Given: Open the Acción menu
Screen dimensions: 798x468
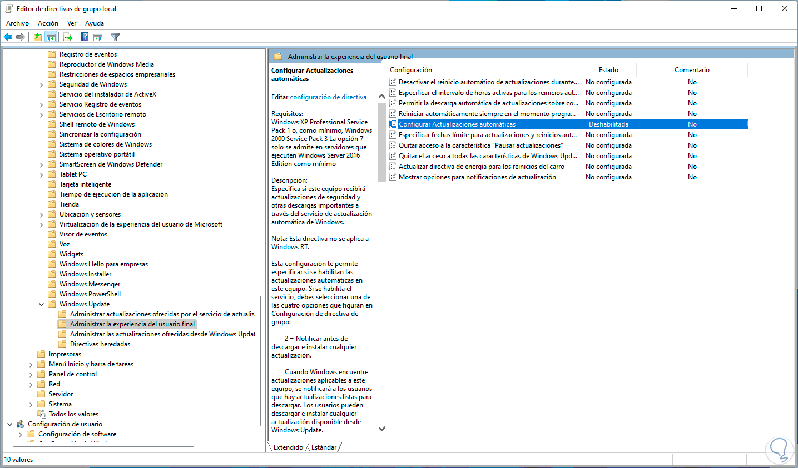Looking at the screenshot, I should click(48, 23).
